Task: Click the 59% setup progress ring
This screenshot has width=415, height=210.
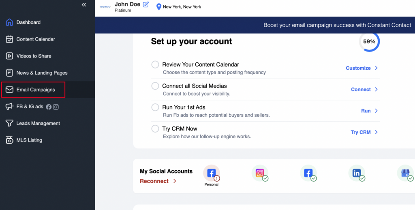Action: tap(369, 42)
